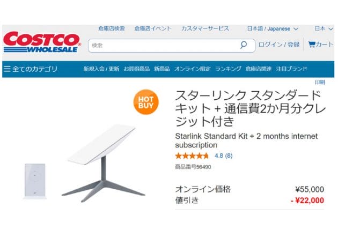Open the カスタマーサービス link
338x237 pixels.
tap(205, 28)
